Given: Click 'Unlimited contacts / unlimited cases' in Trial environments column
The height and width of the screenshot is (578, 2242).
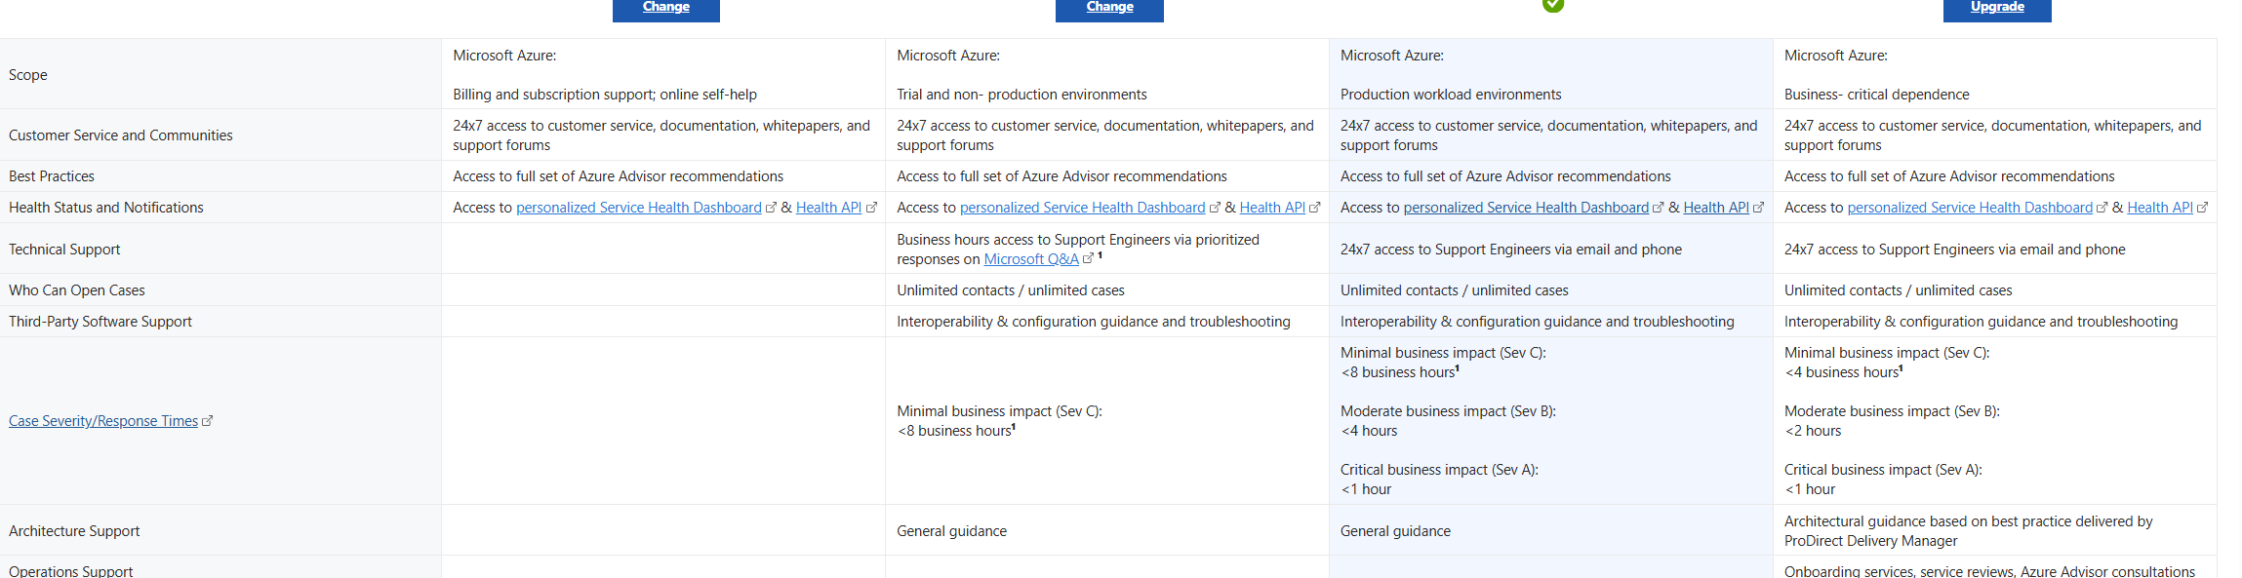Looking at the screenshot, I should [1011, 290].
